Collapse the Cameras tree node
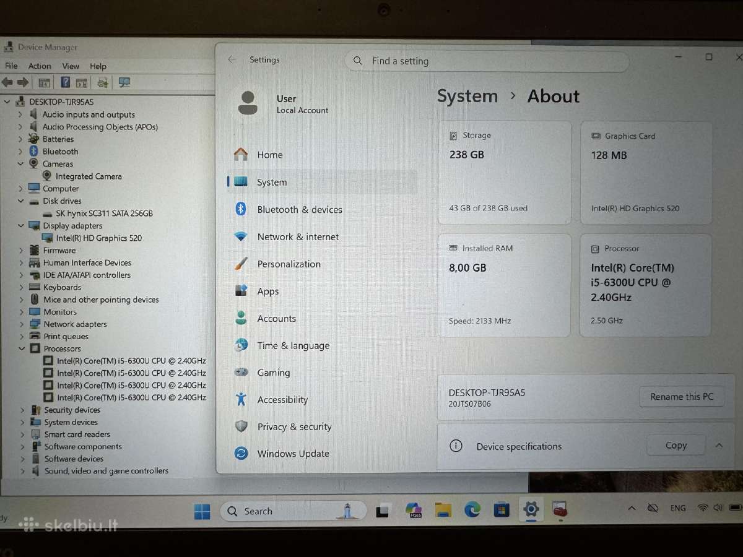743x557 pixels. click(x=20, y=164)
